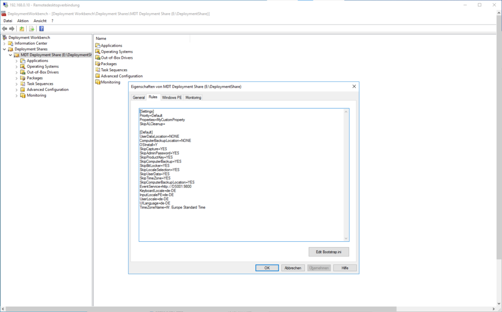Expand the Packages node in the tree
502x312 pixels.
(x=17, y=78)
